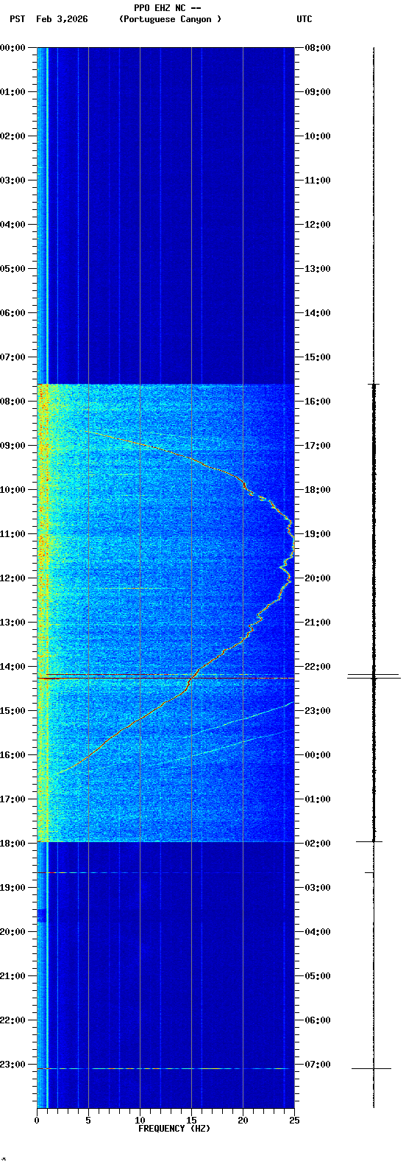The image size is (406, 1167).
Task: Click the UTC '07:00' time label
Action: pos(318,1065)
